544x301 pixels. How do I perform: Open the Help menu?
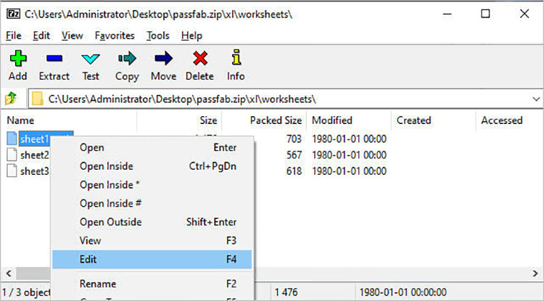click(191, 36)
